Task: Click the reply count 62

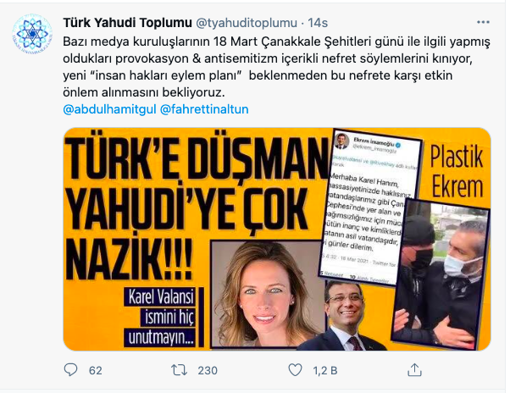Action: click(x=95, y=371)
